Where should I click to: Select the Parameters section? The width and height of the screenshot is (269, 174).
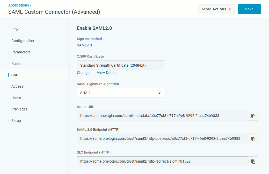click(x=21, y=52)
